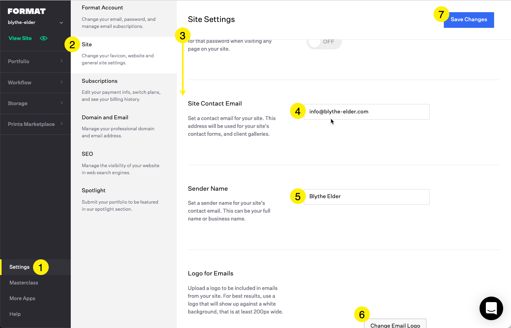Click the Site Contact Email field
Screen dimensions: 511x328
pyautogui.click(x=366, y=112)
